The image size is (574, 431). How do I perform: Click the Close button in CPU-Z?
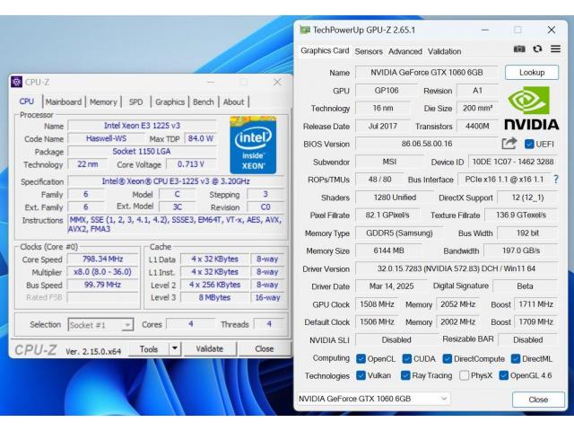pos(265,349)
